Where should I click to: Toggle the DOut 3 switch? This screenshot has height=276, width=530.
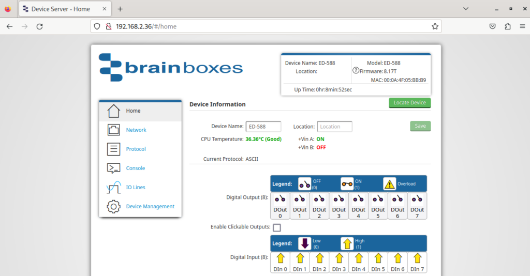[339, 199]
